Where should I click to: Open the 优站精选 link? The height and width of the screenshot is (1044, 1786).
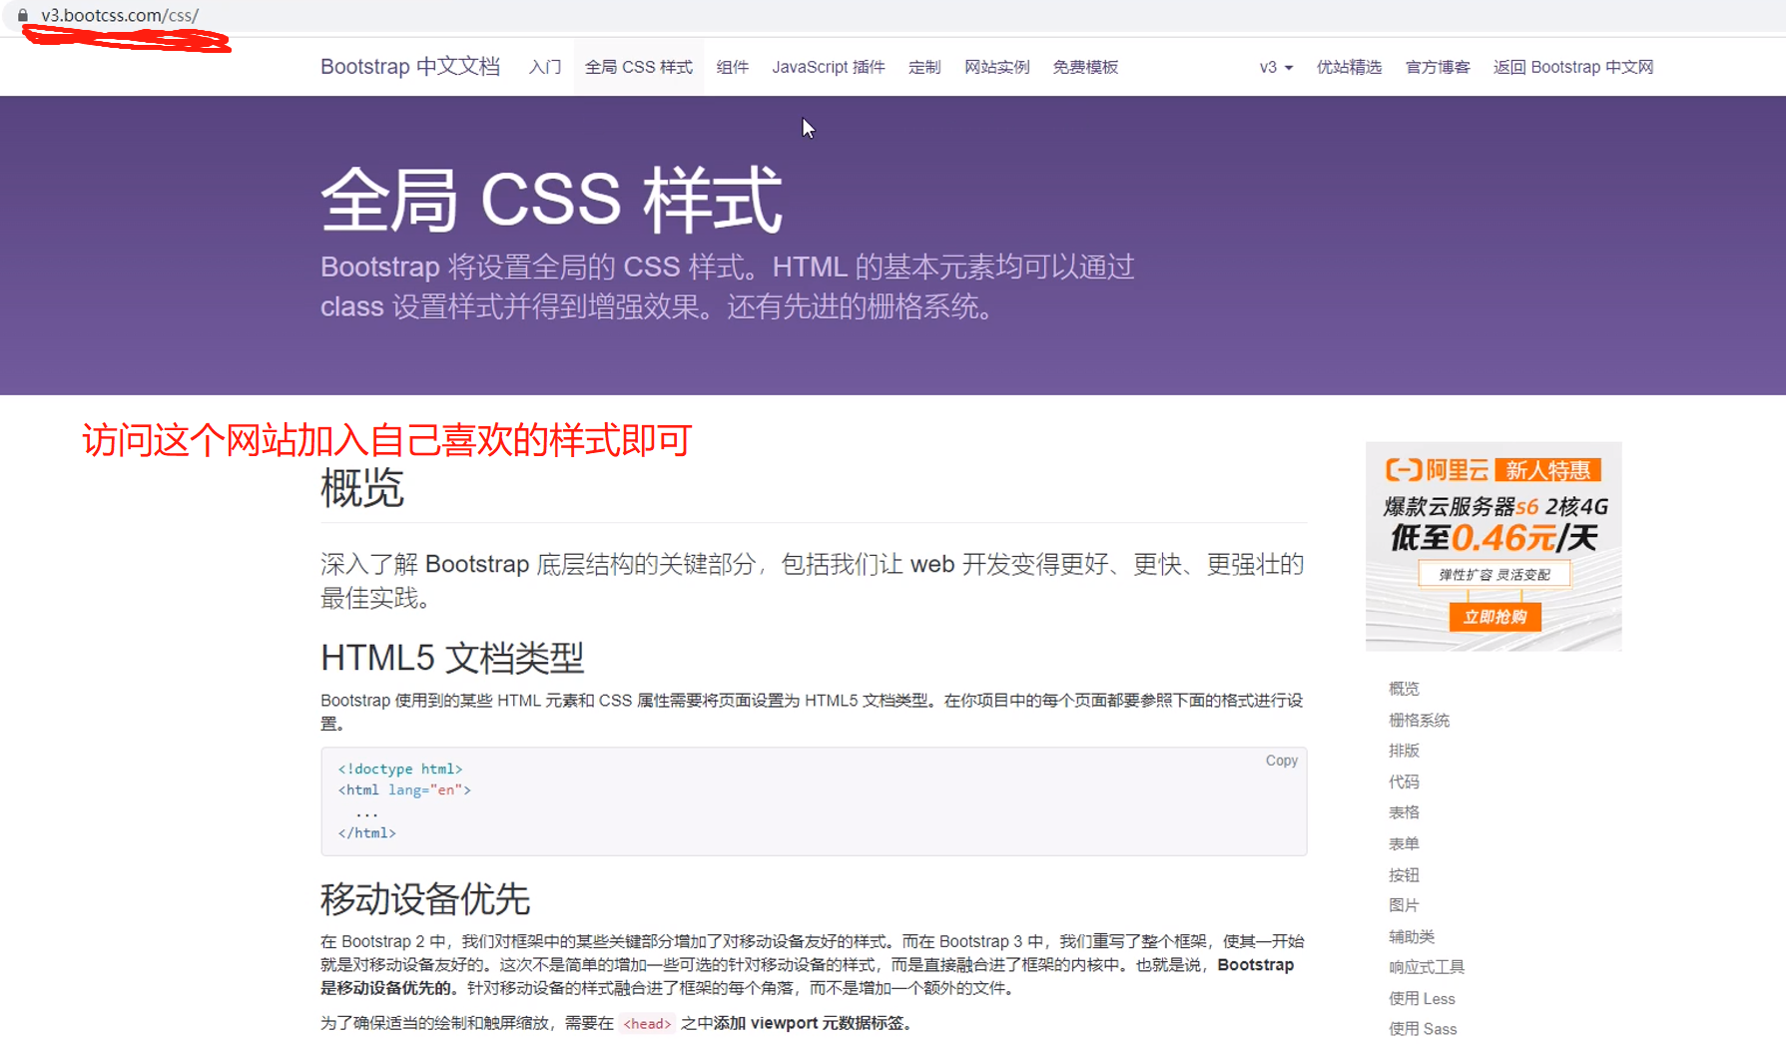tap(1349, 67)
